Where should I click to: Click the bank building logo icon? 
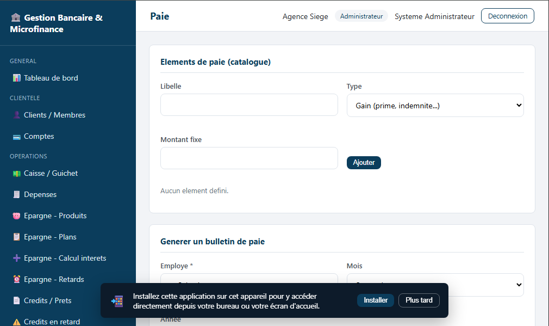click(x=16, y=17)
